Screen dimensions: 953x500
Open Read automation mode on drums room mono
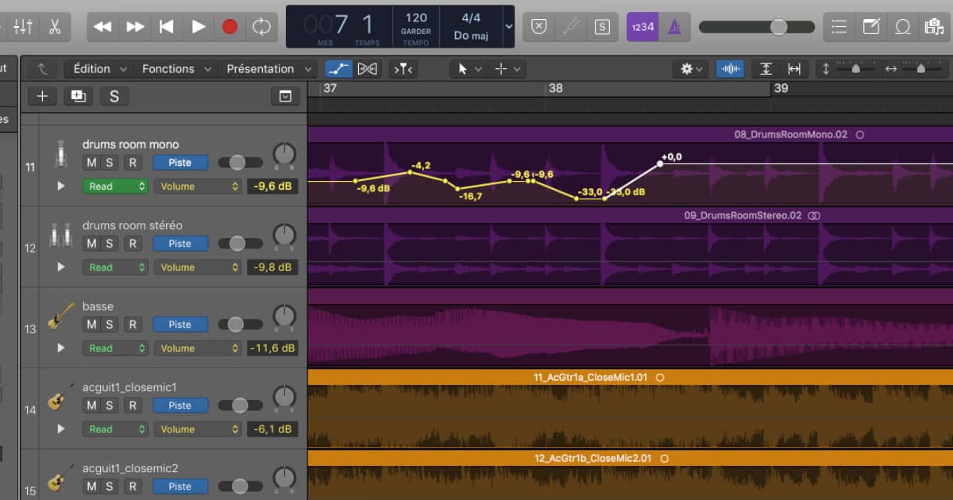pyautogui.click(x=115, y=187)
